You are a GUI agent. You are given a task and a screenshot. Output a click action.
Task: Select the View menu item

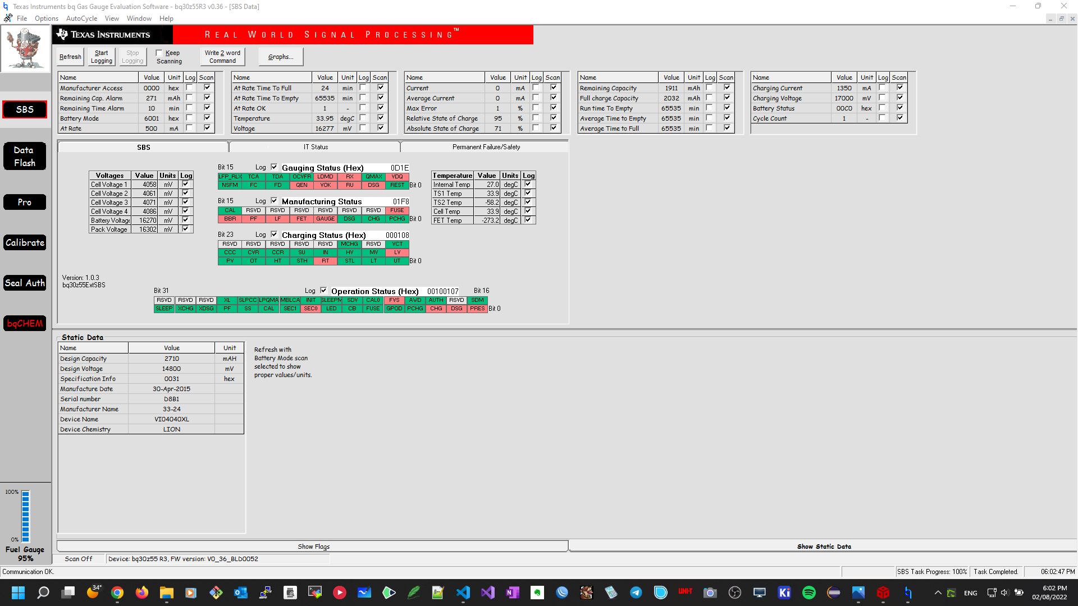pos(112,18)
